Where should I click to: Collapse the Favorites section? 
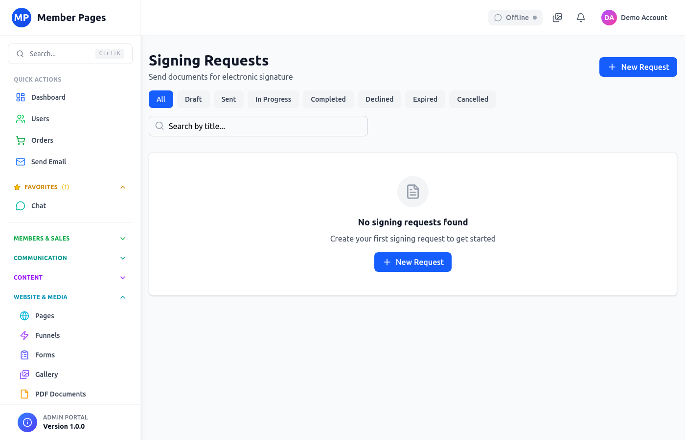123,187
